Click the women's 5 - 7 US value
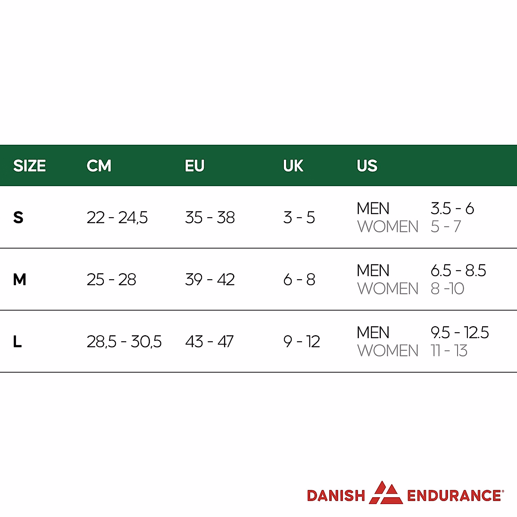This screenshot has width=517, height=517. pyautogui.click(x=445, y=227)
